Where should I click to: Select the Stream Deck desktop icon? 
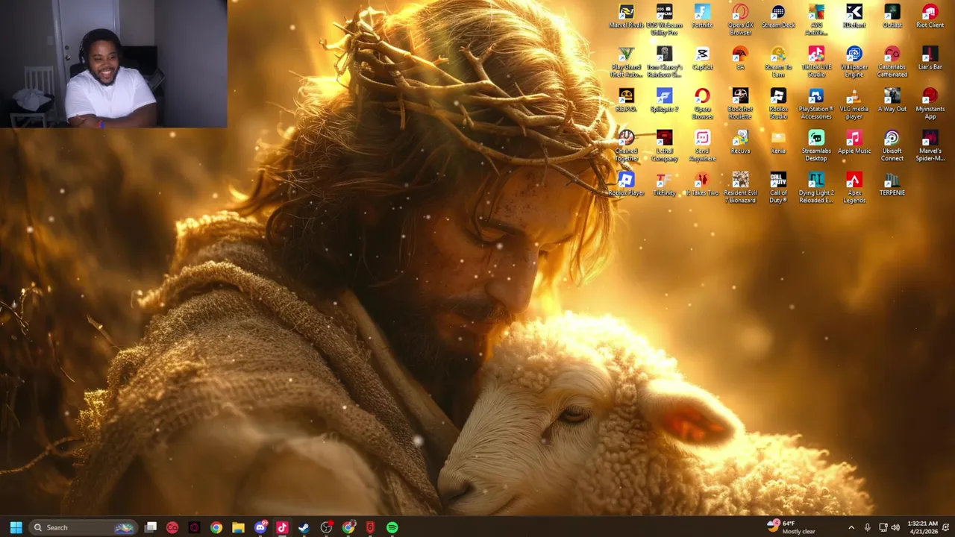click(778, 16)
